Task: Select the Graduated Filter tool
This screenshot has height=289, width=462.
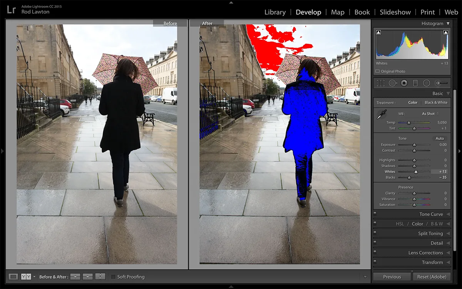Action: tap(415, 83)
